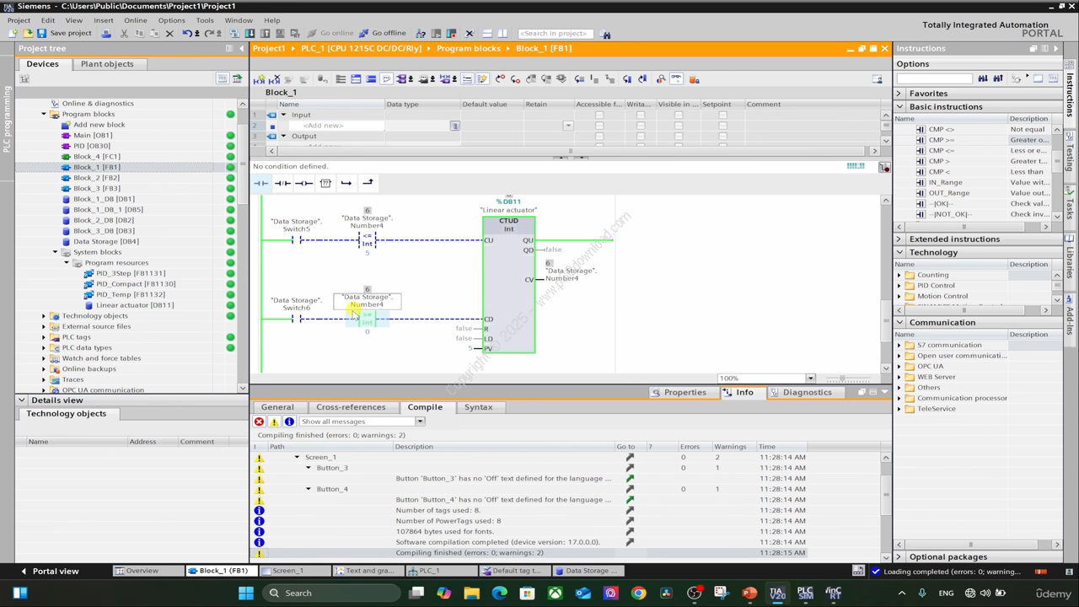This screenshot has width=1079, height=607.
Task: Open the Online menu
Action: pos(135,20)
